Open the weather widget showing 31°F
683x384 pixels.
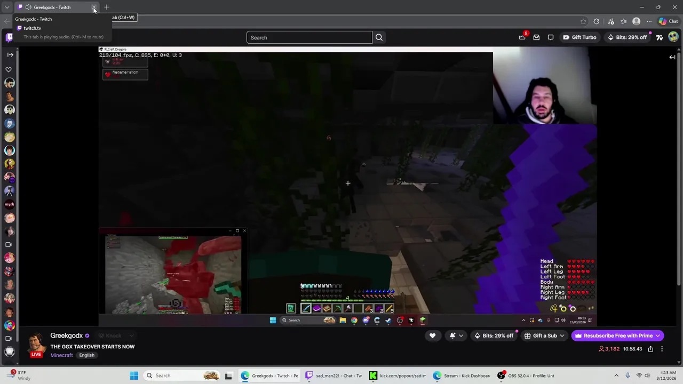tap(18, 375)
